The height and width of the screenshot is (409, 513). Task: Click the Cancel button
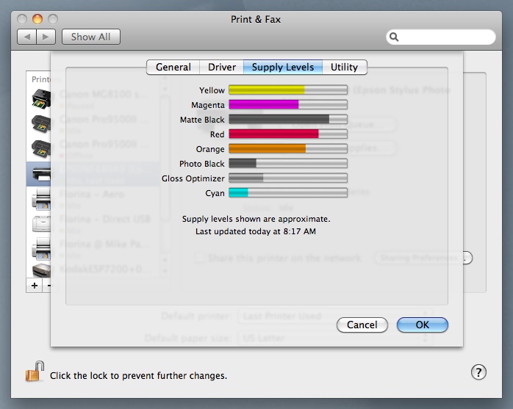[x=362, y=325]
